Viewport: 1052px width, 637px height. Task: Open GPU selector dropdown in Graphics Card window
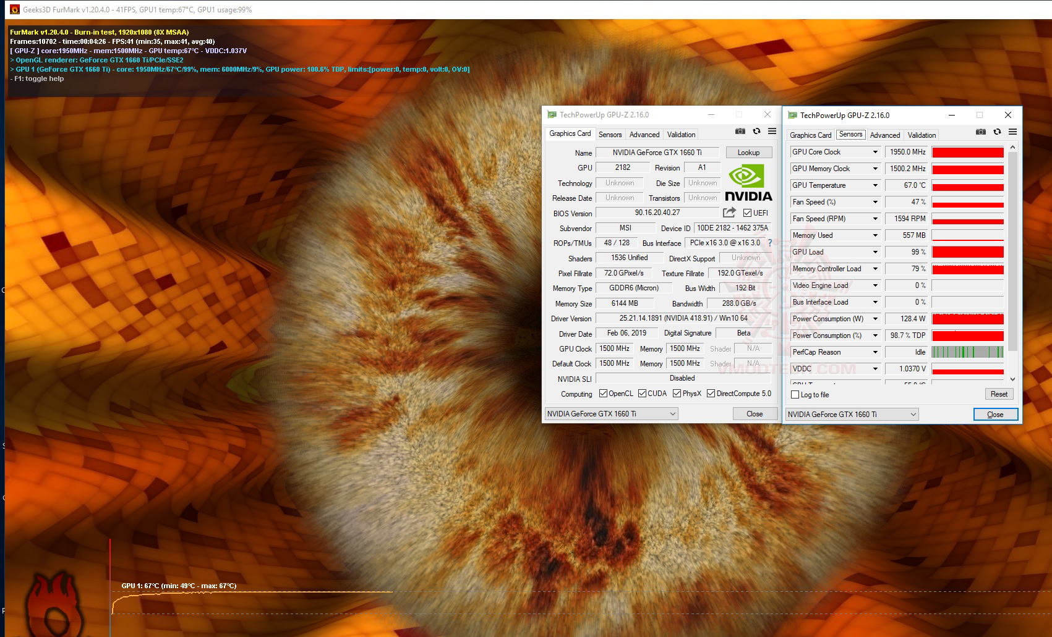pyautogui.click(x=612, y=414)
